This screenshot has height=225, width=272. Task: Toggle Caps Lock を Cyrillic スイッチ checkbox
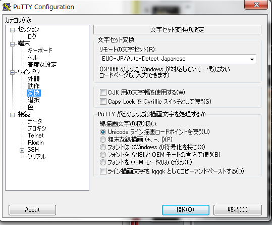click(x=103, y=101)
